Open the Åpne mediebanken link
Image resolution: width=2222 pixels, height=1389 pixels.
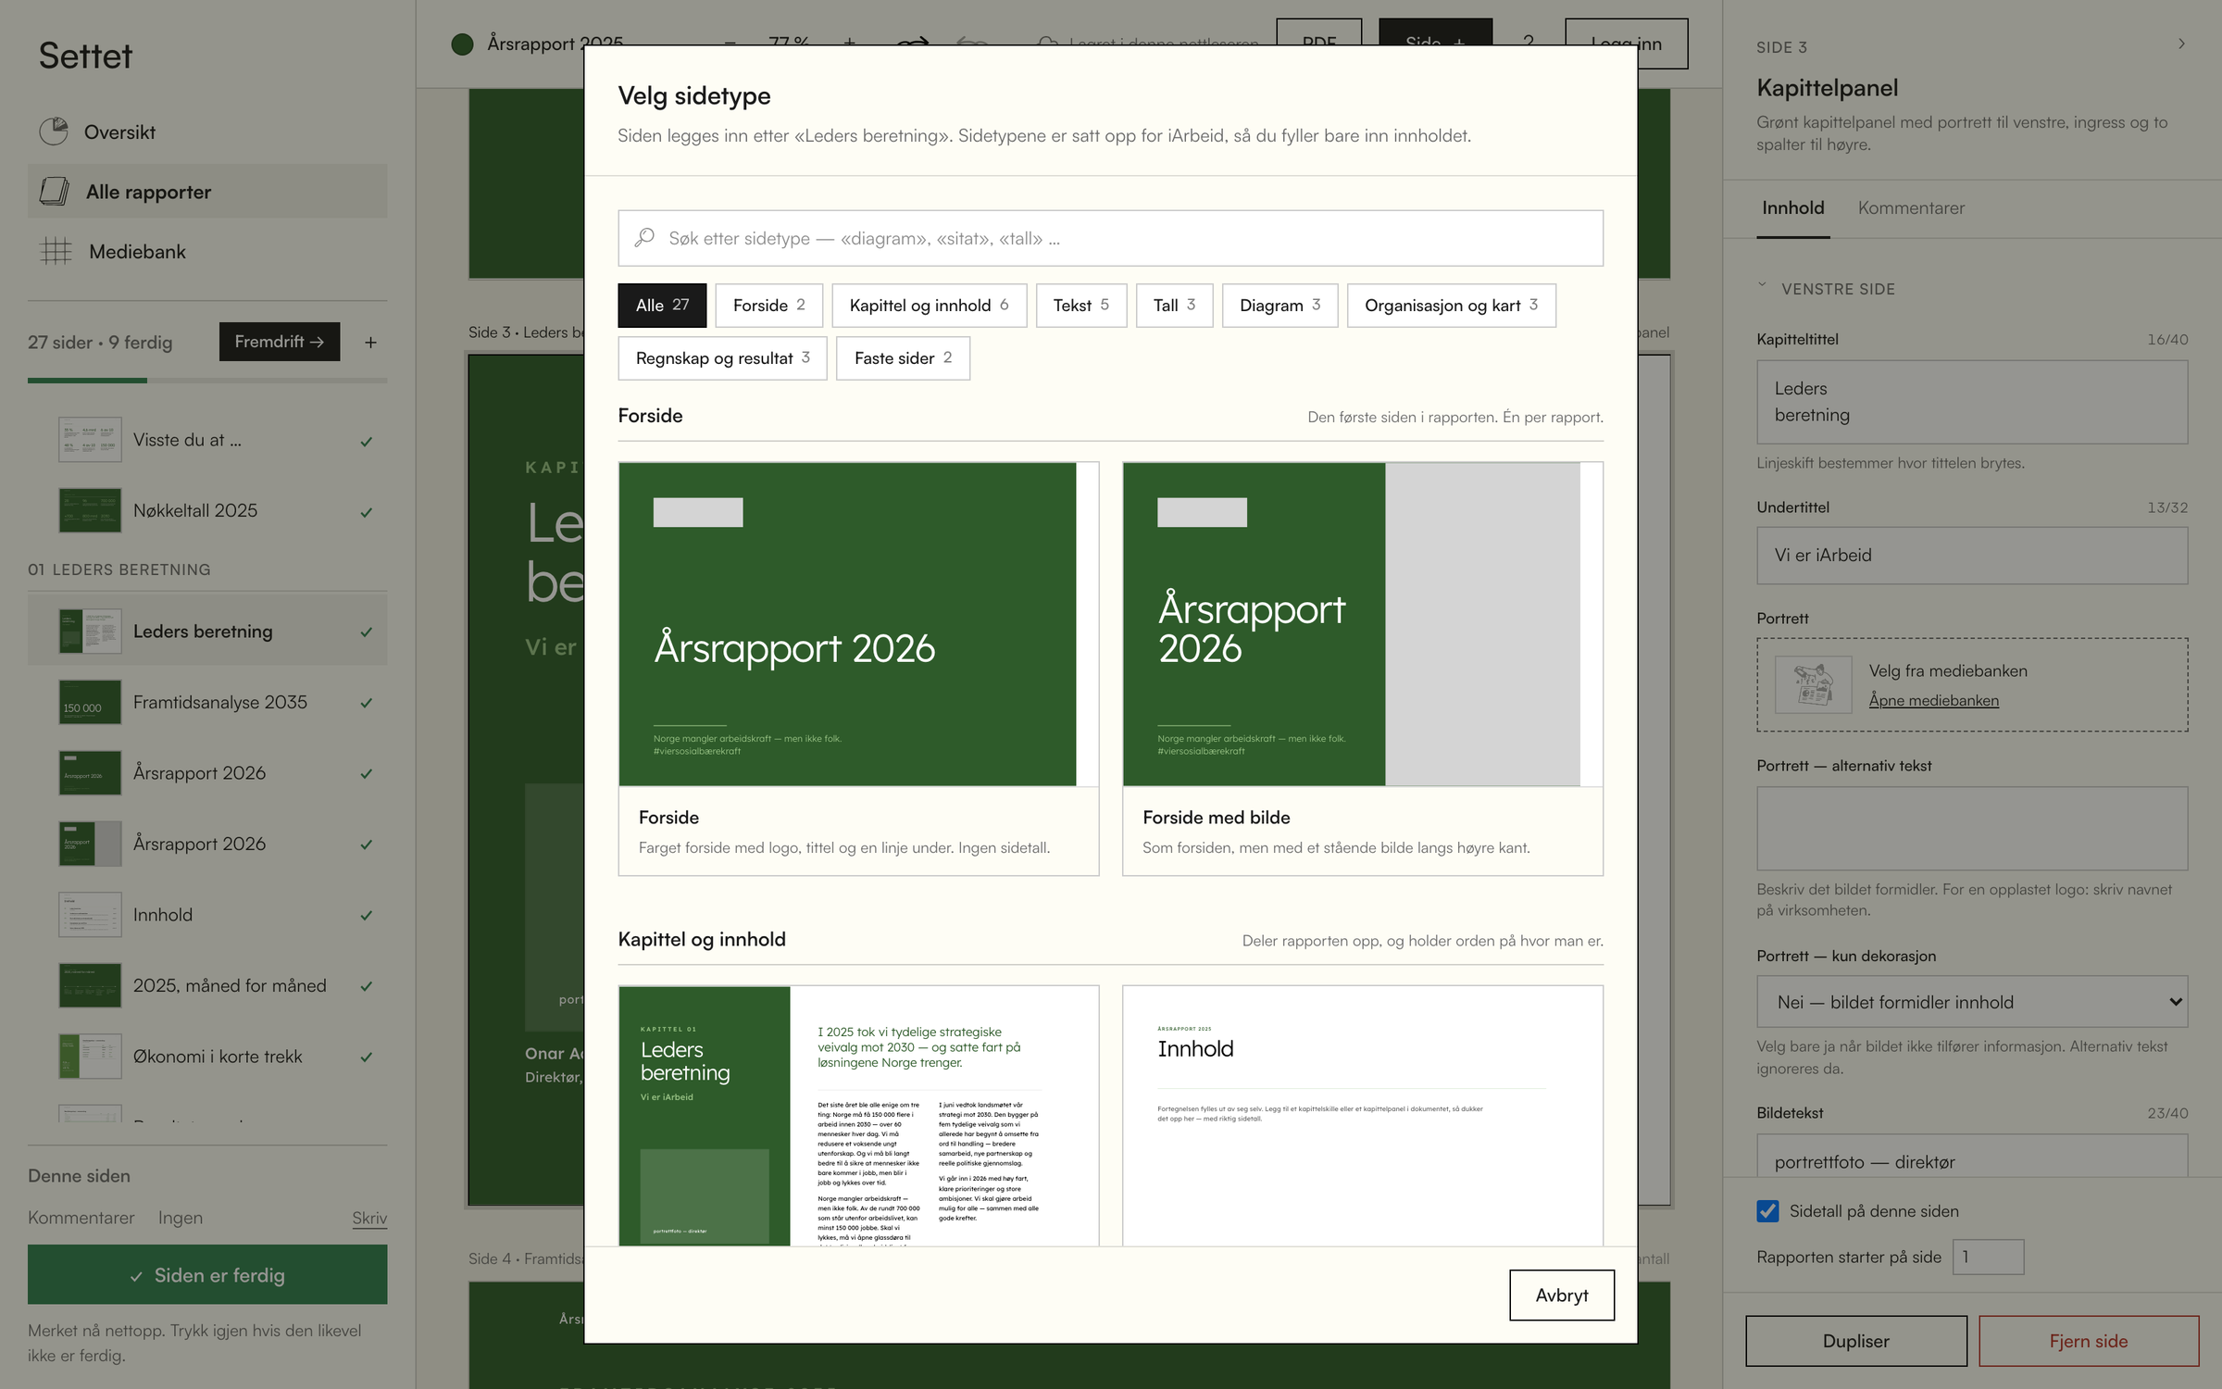pyautogui.click(x=1933, y=701)
